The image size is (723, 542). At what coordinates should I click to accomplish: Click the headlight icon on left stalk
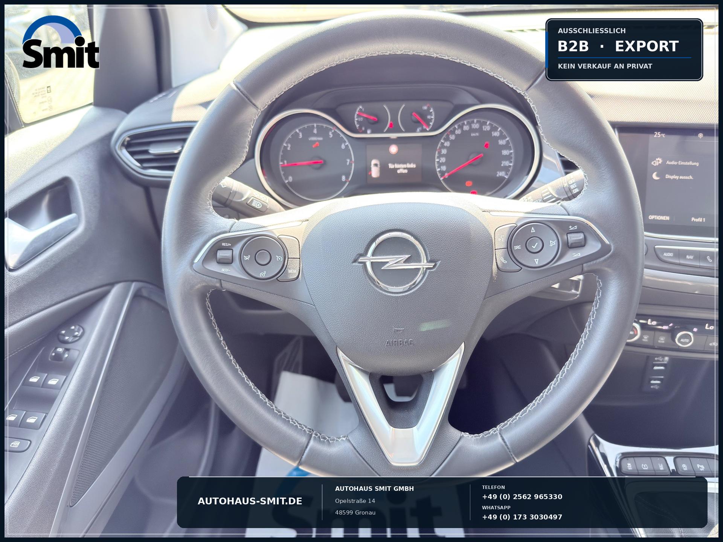(x=257, y=204)
